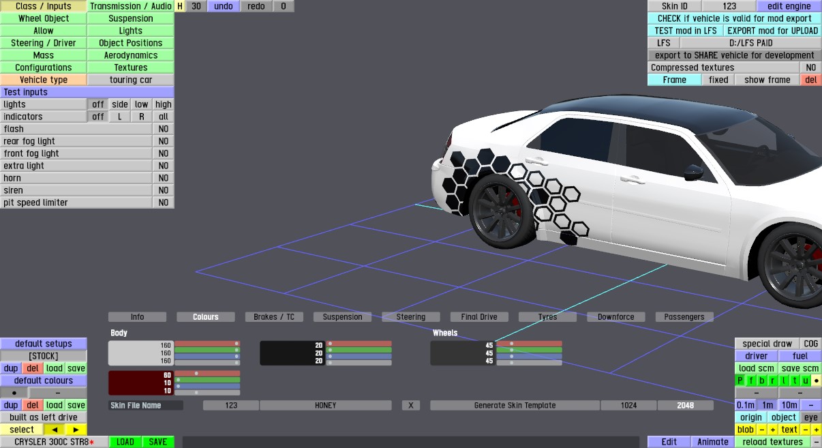Set lights test input to off
The width and height of the screenshot is (822, 448).
coord(98,104)
